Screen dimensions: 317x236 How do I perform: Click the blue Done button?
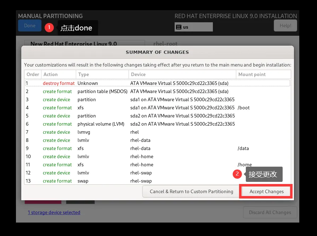30,25
